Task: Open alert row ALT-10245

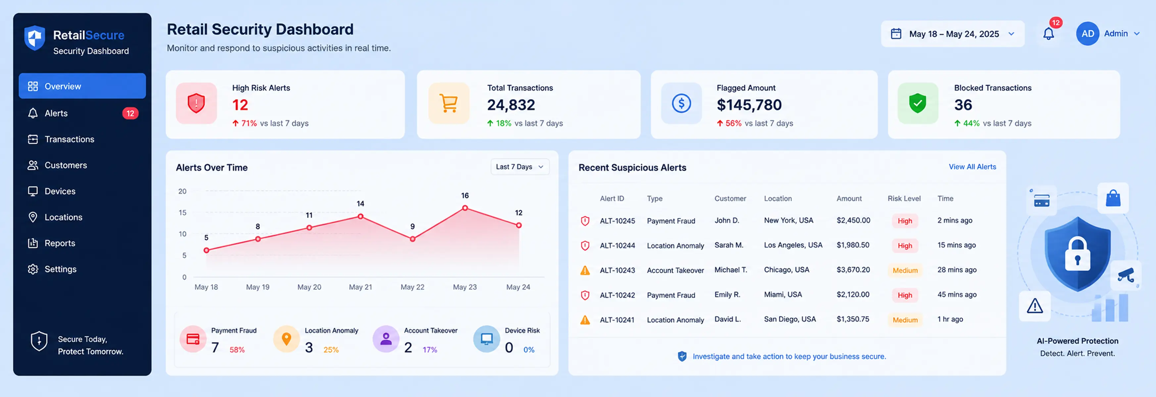Action: click(x=787, y=221)
